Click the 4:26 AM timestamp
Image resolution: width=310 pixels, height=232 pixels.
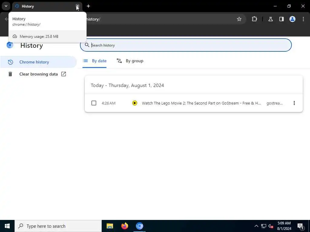[109, 103]
